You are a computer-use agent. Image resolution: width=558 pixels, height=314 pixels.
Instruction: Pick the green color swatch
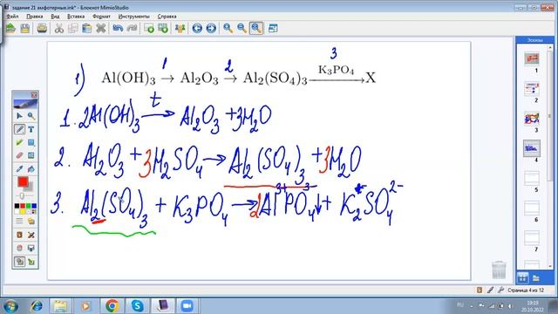pyautogui.click(x=28, y=206)
